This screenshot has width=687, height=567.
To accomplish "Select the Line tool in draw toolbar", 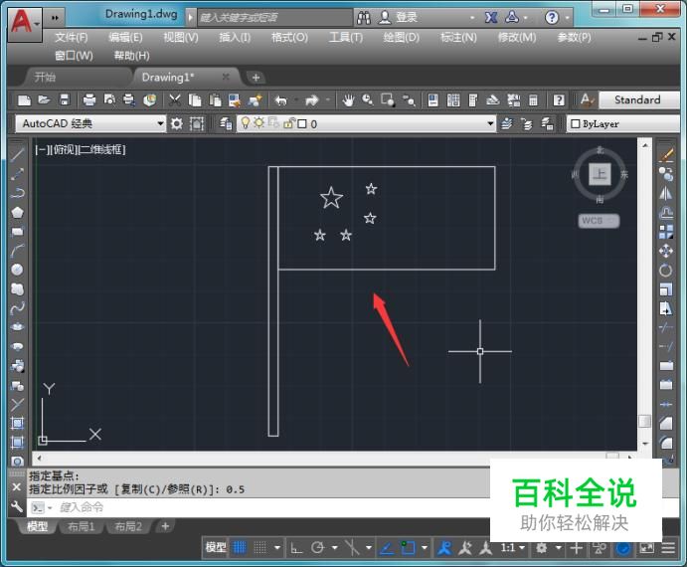I will click(x=17, y=154).
